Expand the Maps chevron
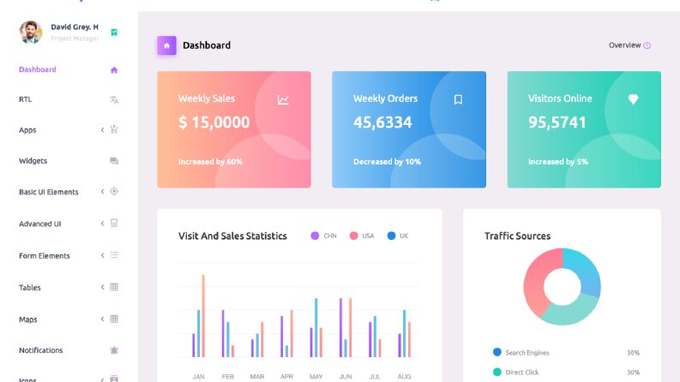Image resolution: width=680 pixels, height=382 pixels. tap(102, 319)
